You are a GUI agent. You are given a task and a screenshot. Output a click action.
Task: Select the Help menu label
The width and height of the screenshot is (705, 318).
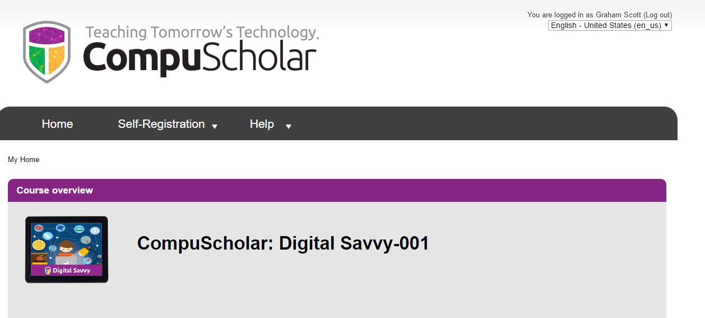(262, 124)
